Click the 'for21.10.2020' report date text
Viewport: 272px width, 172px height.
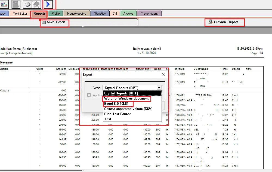[147, 53]
